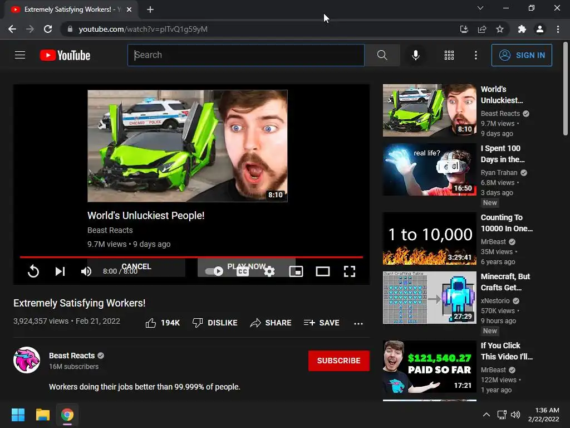Open taskbar clock and date
This screenshot has height=428, width=570.
[543, 415]
